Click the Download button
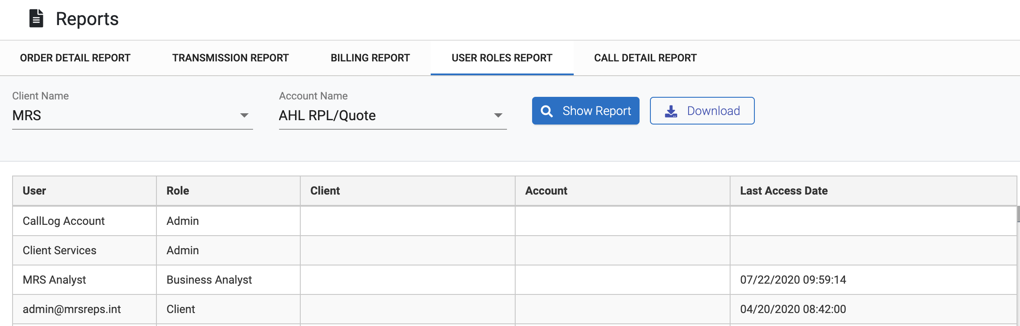1020x326 pixels. click(x=702, y=111)
